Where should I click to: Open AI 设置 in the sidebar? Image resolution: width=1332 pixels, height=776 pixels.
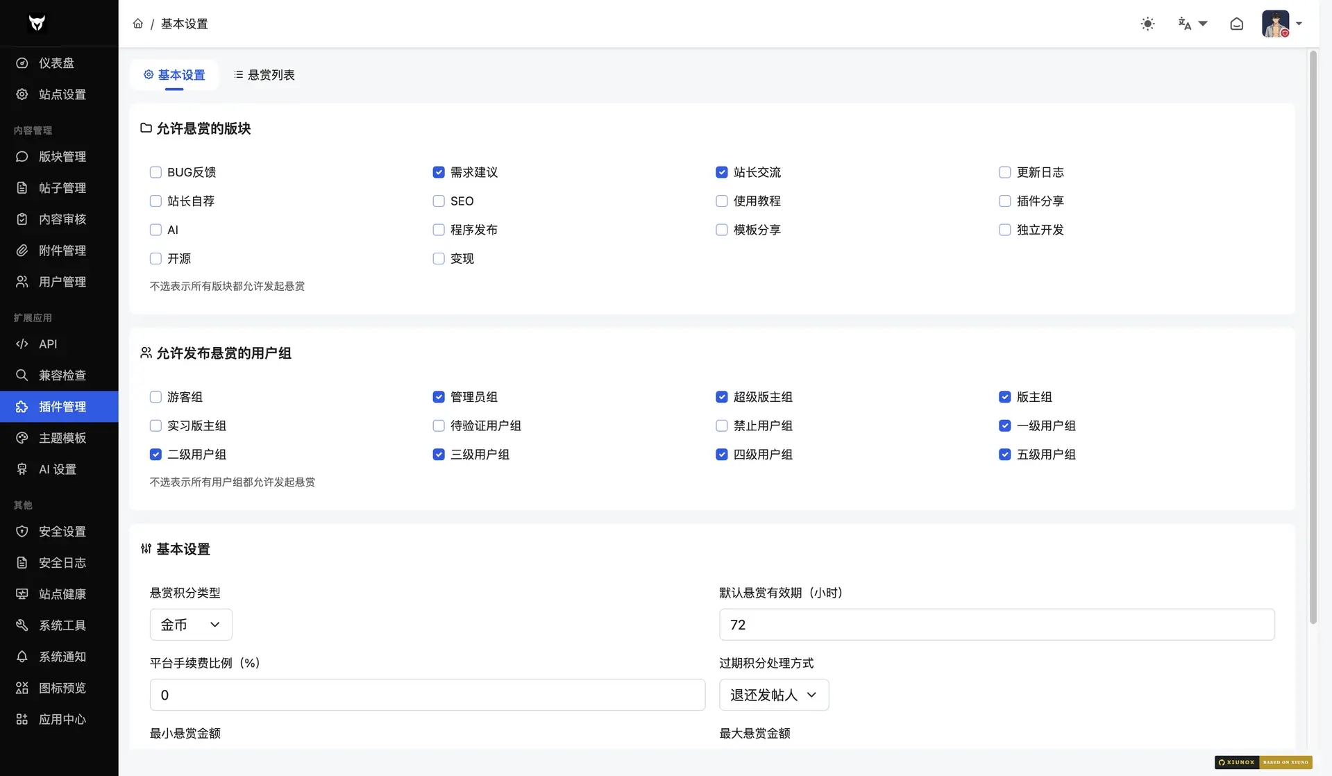click(x=59, y=469)
